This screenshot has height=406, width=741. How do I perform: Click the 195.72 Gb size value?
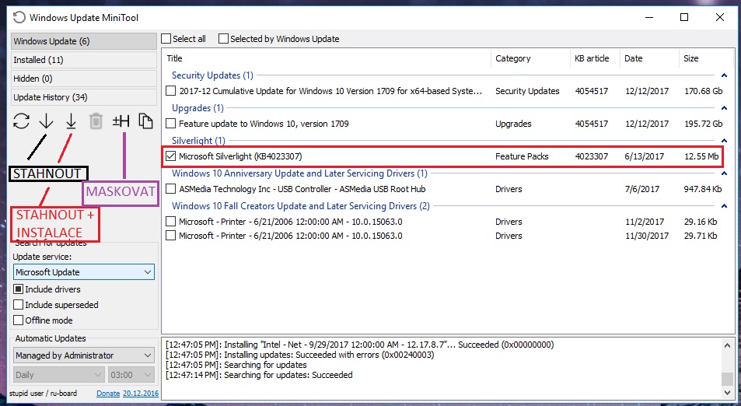703,124
